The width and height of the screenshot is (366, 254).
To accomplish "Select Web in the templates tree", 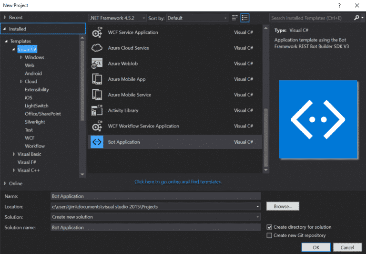I will pos(30,65).
